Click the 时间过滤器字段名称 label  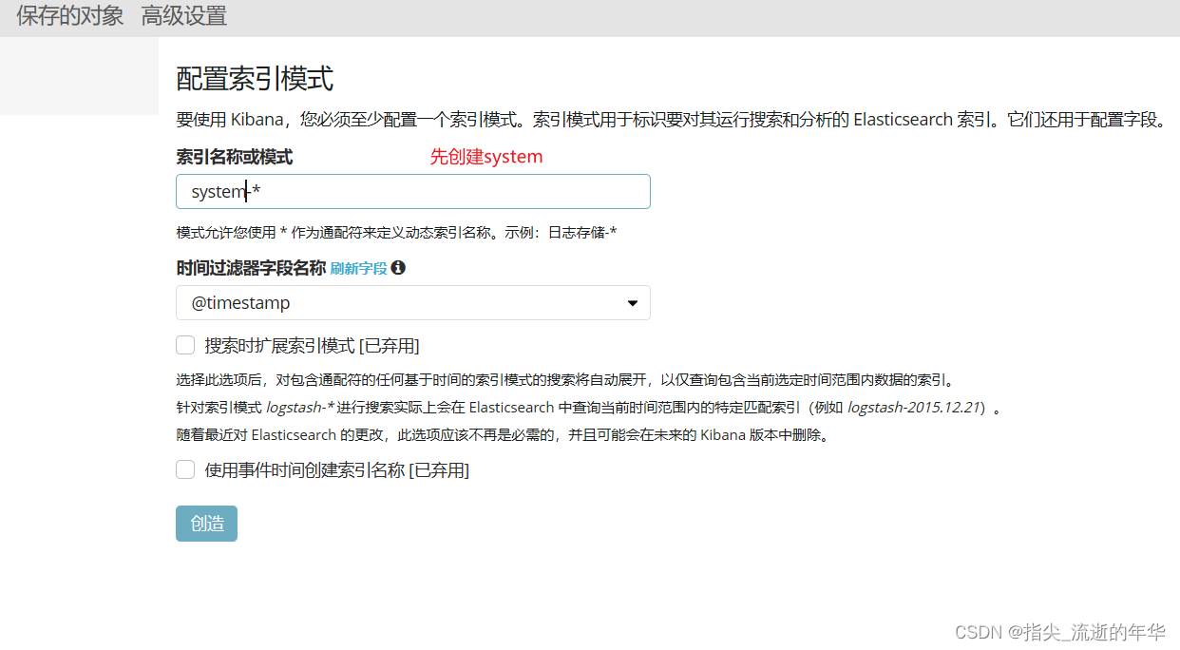[x=252, y=268]
